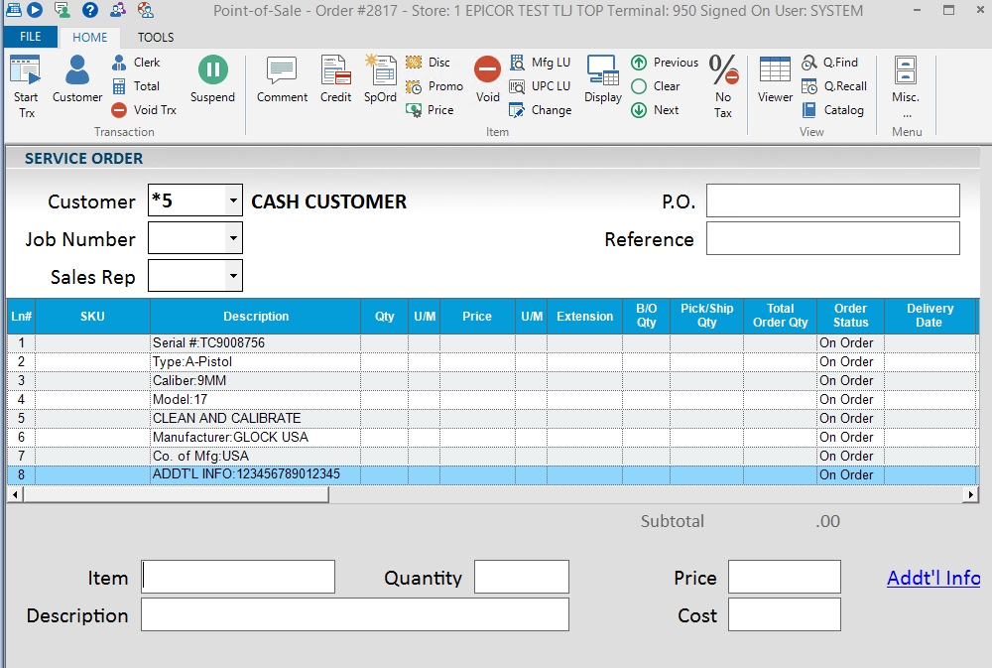Open the Sales Rep dropdown
The image size is (992, 668).
coord(233,276)
